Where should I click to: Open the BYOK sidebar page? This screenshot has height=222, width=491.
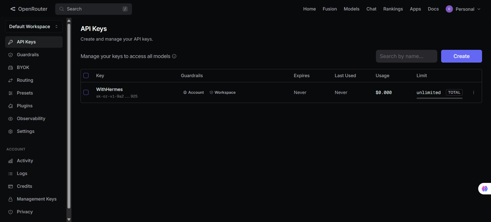click(34, 67)
